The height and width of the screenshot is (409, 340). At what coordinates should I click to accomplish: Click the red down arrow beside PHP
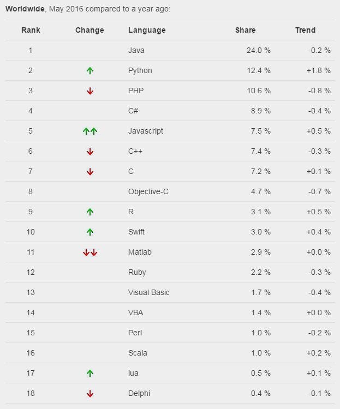click(90, 91)
